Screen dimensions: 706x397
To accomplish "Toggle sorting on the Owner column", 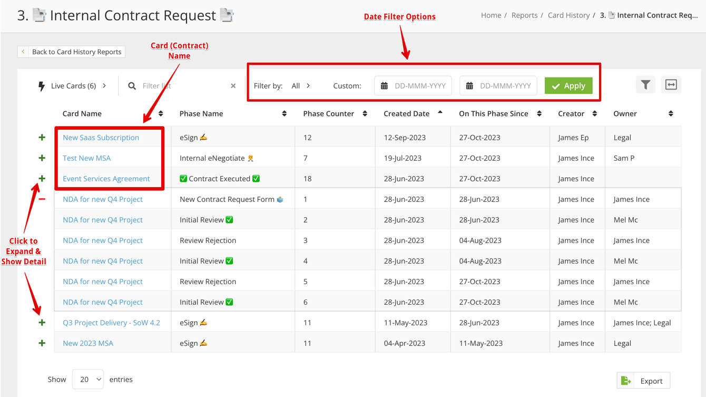I will [x=670, y=113].
